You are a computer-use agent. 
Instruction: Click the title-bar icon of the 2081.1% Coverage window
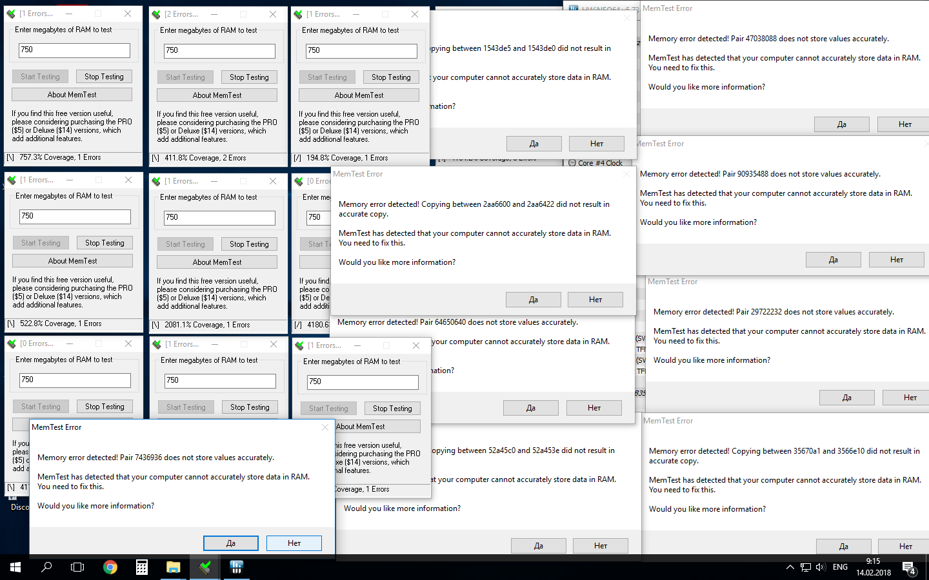156,181
